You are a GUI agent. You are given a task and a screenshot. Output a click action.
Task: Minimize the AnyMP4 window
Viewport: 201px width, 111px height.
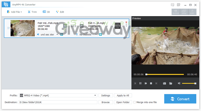(185, 5)
